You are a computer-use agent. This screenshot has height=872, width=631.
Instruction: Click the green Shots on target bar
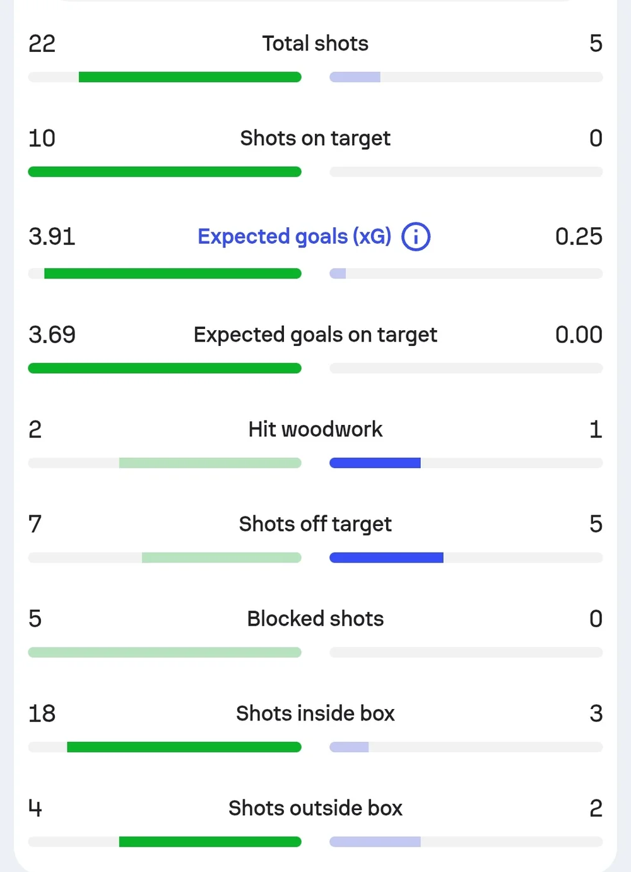(165, 172)
